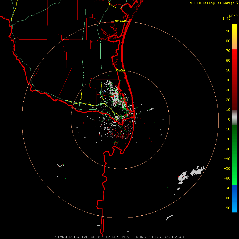Image resolution: width=239 pixels, height=239 pixels.
Task: Click the 80 value on the velocity scale
Action: coord(228,41)
